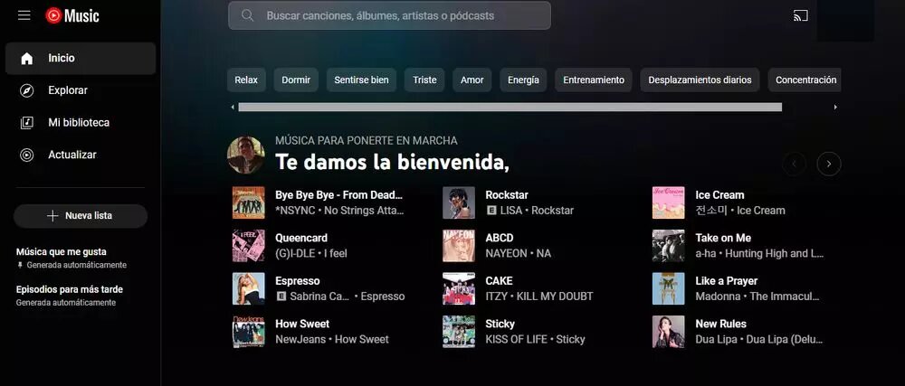Open artist link *NSYNC
Screen dimensions: 905x386
tap(296, 211)
